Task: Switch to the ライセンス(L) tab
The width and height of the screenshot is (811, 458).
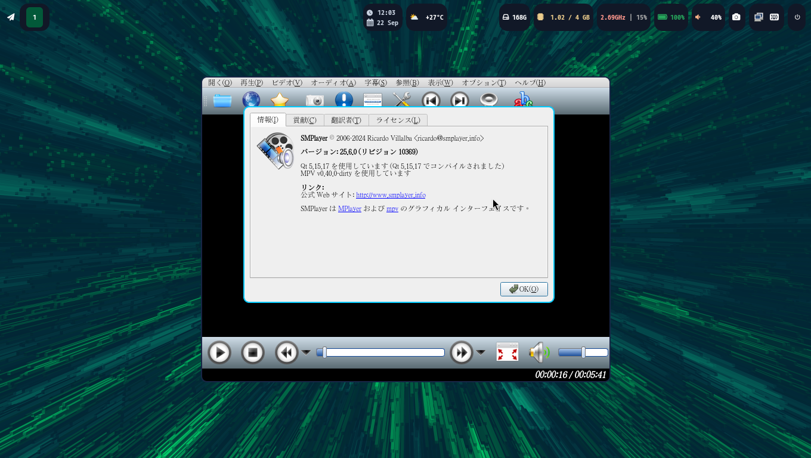Action: (x=398, y=120)
